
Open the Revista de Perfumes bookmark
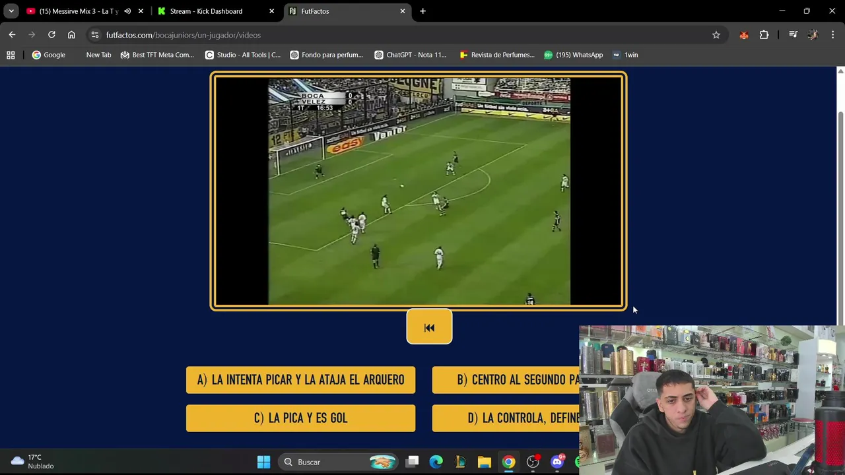[x=497, y=55]
